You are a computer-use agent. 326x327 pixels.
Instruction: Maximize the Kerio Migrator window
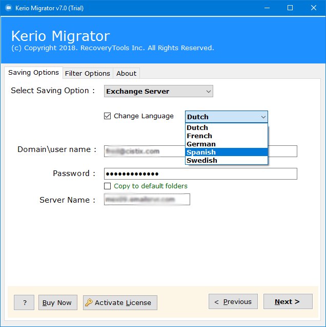290,8
